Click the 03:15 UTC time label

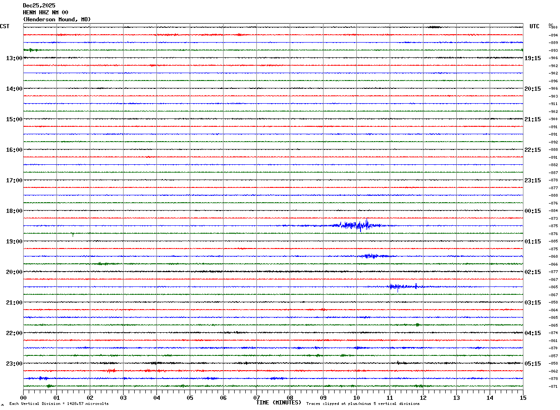[x=532, y=302]
